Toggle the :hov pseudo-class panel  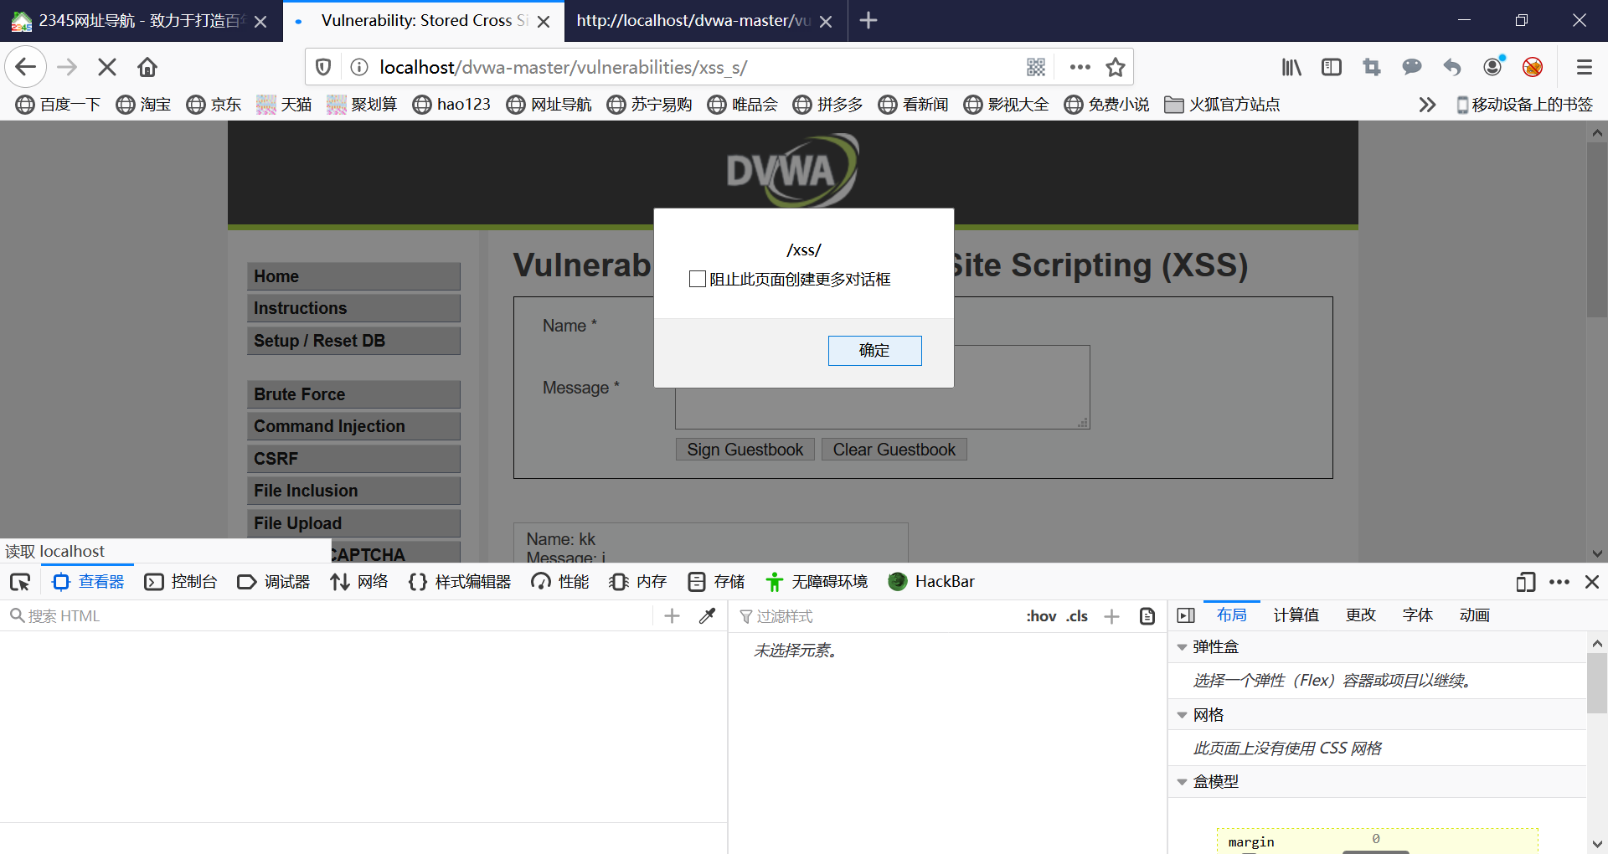tap(1041, 616)
